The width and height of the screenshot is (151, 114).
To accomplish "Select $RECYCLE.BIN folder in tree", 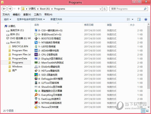I will click(20, 47).
